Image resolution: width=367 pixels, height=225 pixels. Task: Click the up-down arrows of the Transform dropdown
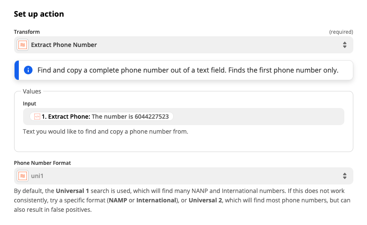tap(344, 45)
